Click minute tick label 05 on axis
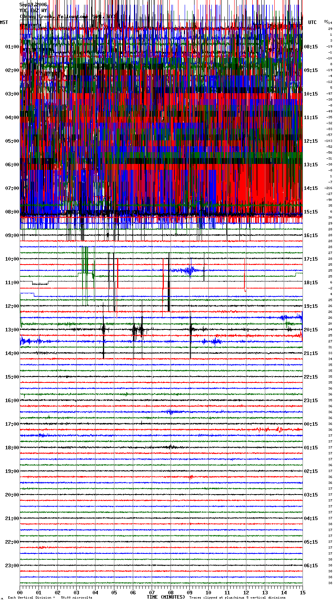Screen dimensions: 334x603 (114, 592)
